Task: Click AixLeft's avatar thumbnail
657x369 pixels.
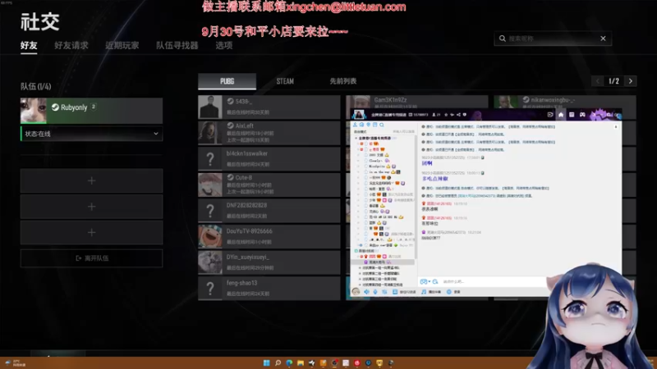Action: pyautogui.click(x=210, y=133)
